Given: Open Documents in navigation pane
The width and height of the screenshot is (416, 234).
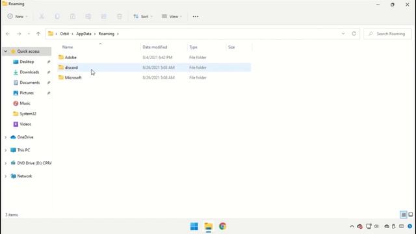Looking at the screenshot, I should [30, 83].
